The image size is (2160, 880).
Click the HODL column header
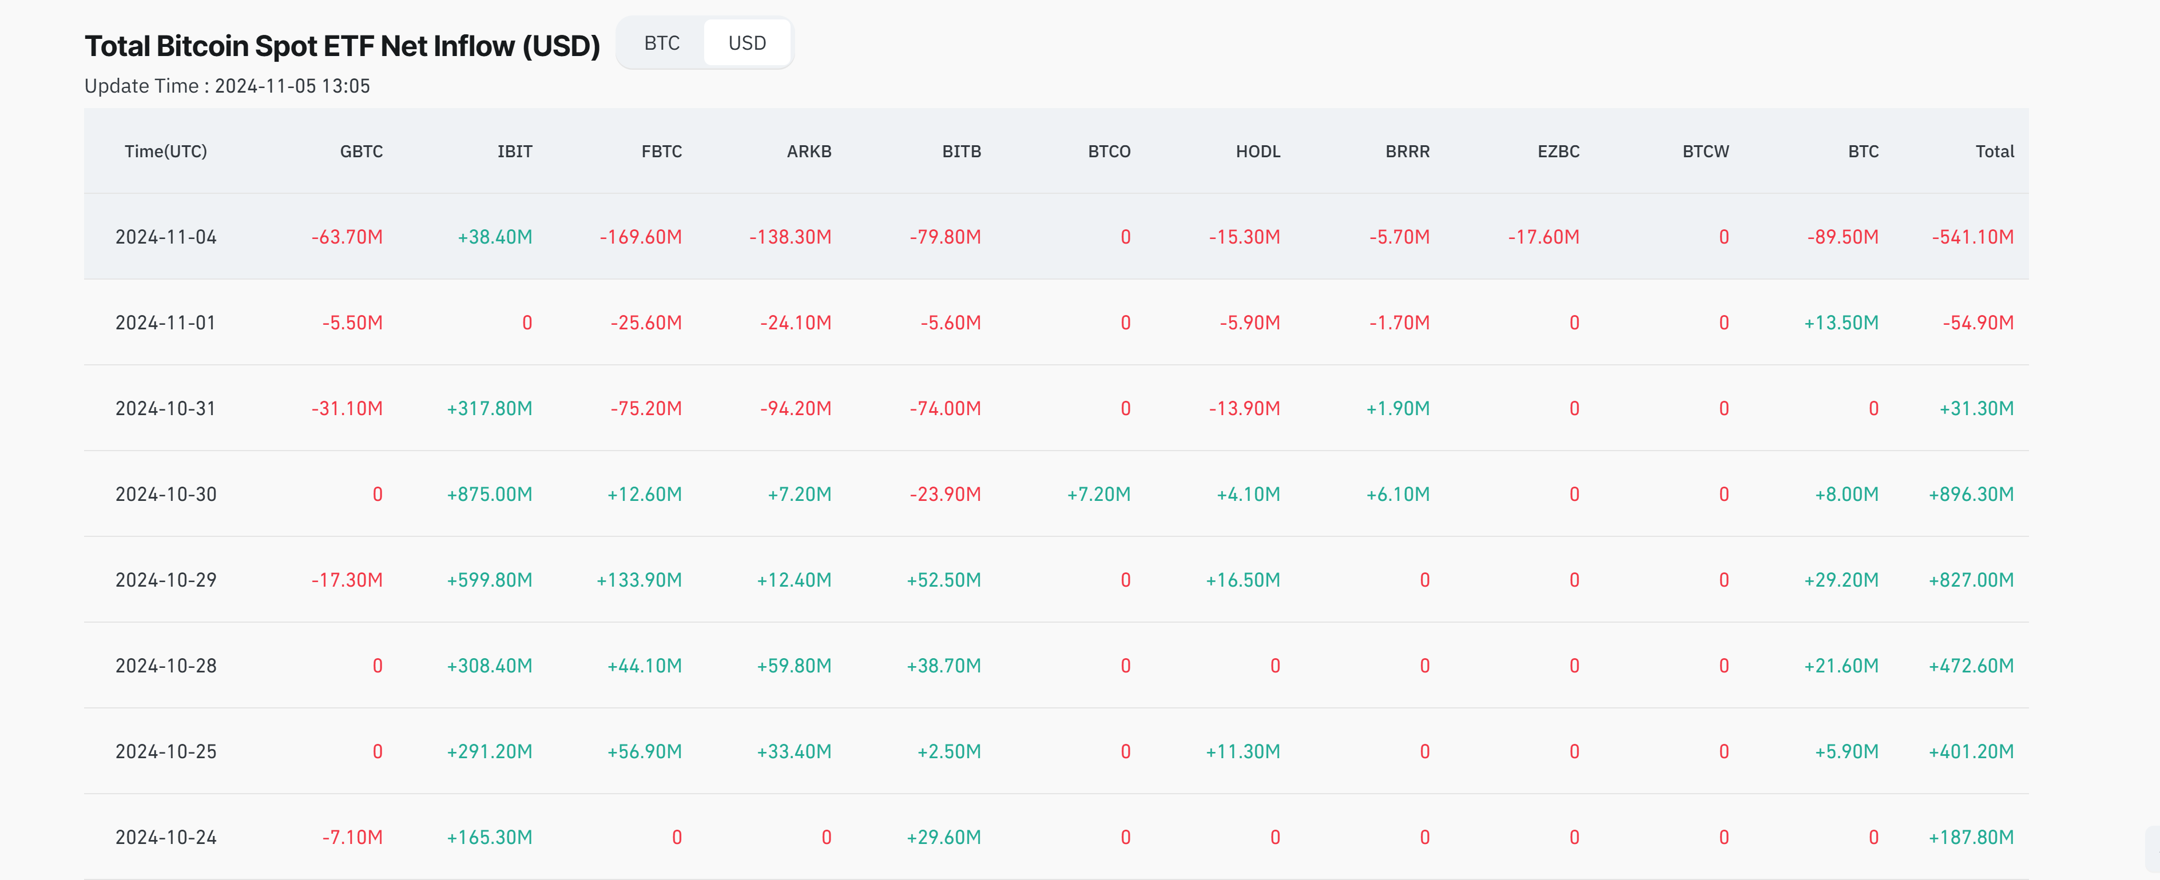click(1257, 152)
